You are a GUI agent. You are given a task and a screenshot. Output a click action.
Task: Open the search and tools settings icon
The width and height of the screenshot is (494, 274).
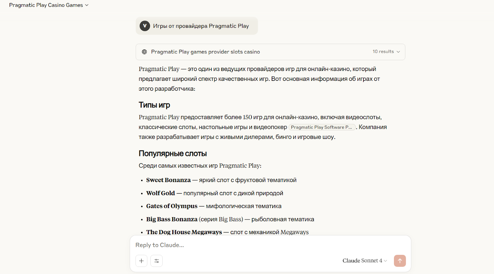[157, 261]
